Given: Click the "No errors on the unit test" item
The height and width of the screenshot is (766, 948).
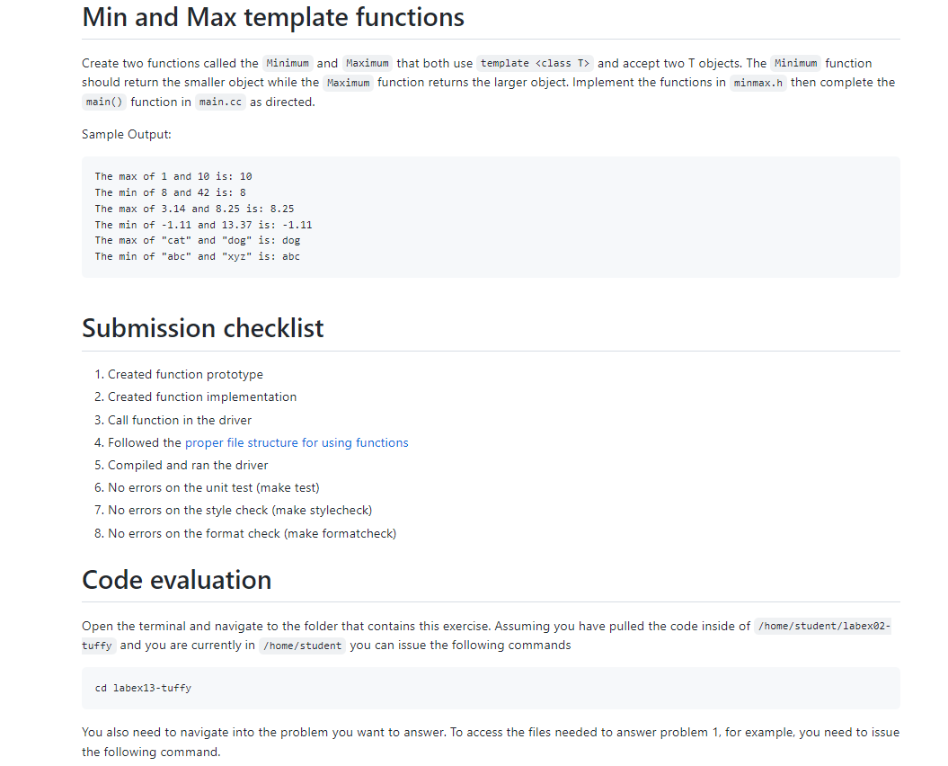Looking at the screenshot, I should click(207, 487).
